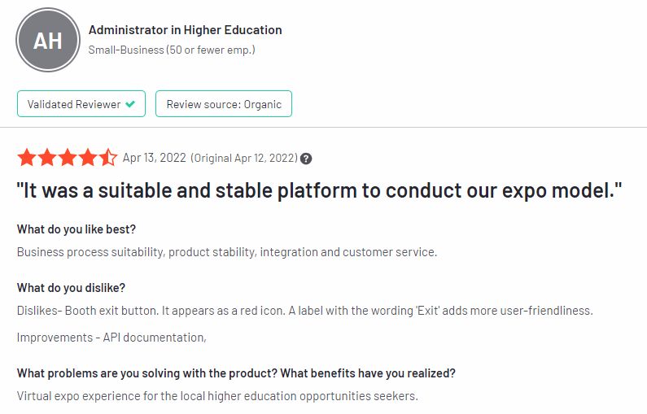Click the third orange rating star
The width and height of the screenshot is (647, 414).
pos(68,158)
